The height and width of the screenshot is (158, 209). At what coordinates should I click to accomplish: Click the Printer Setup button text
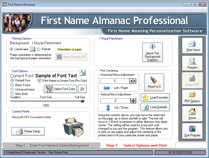(32, 131)
